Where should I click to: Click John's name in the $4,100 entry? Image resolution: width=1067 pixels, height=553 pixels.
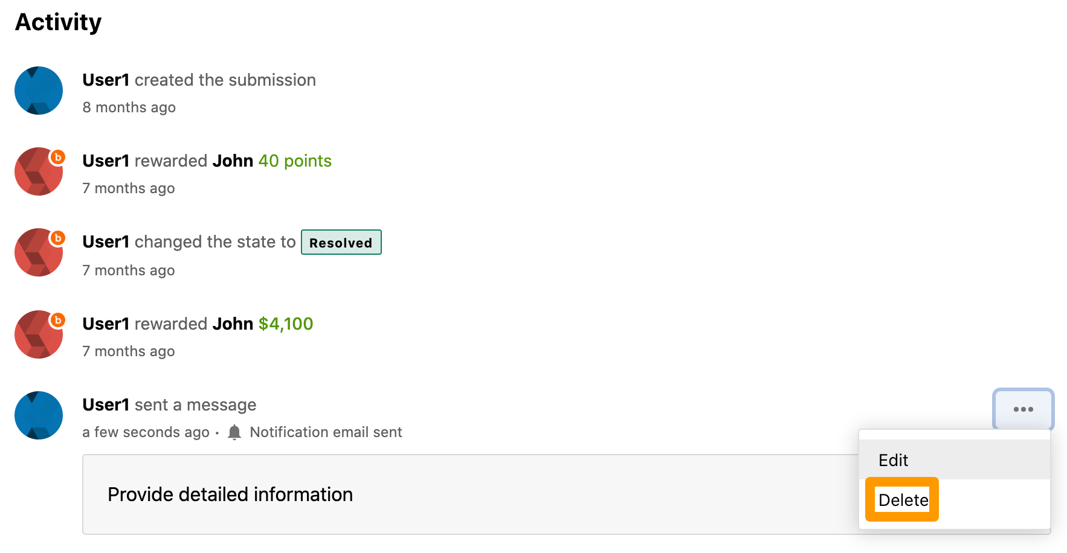point(233,324)
